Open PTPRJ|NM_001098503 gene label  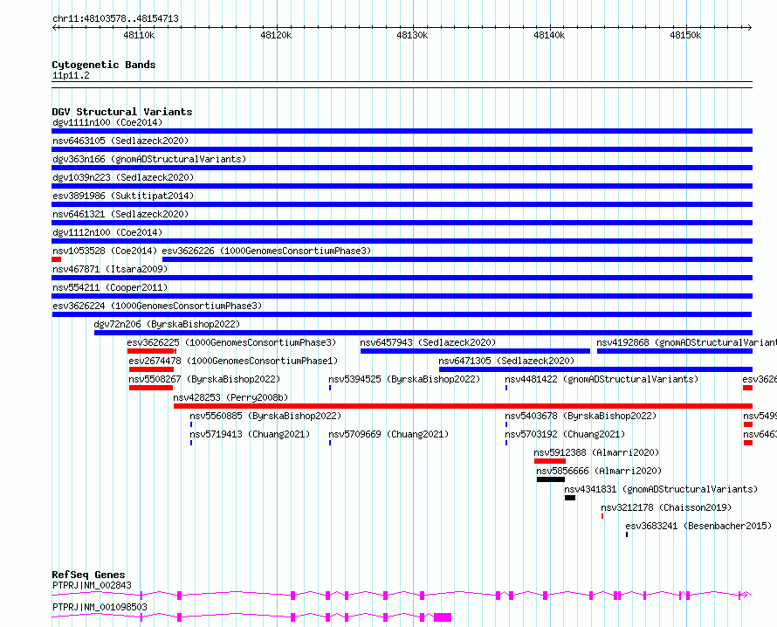100,607
